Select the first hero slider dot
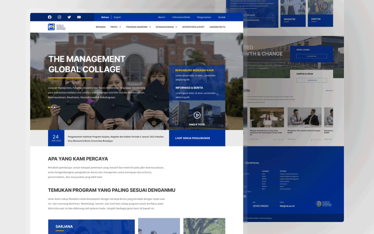 pos(49,107)
